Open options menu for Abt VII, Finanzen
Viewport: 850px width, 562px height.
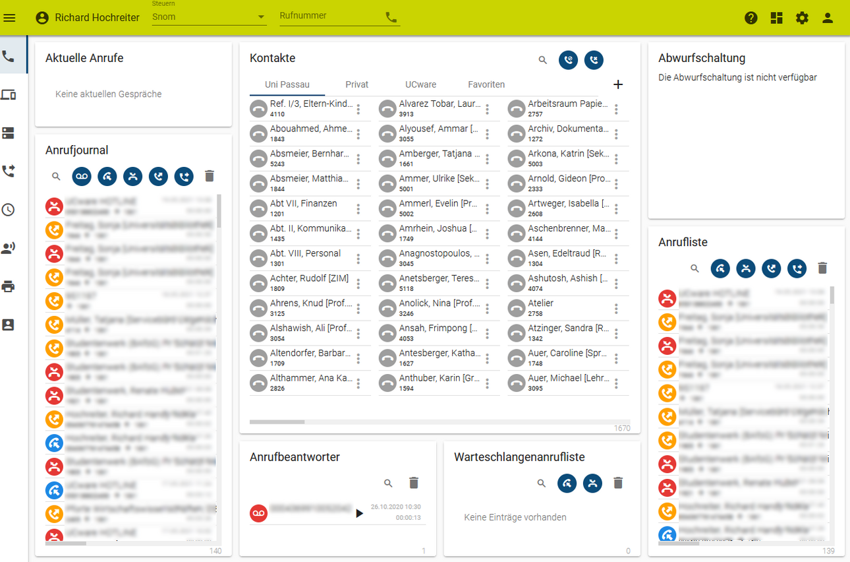[358, 209]
